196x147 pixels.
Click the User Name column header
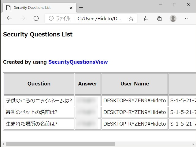pyautogui.click(x=135, y=84)
